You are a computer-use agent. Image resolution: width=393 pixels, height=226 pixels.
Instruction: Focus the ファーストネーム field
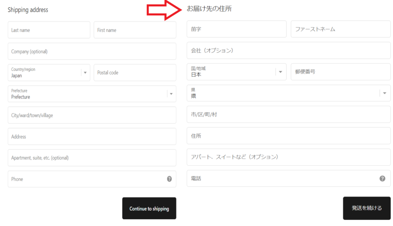[340, 29]
